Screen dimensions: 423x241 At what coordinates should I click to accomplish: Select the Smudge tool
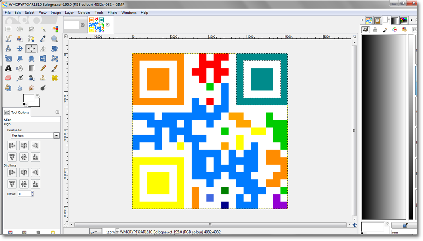pyautogui.click(x=31, y=88)
